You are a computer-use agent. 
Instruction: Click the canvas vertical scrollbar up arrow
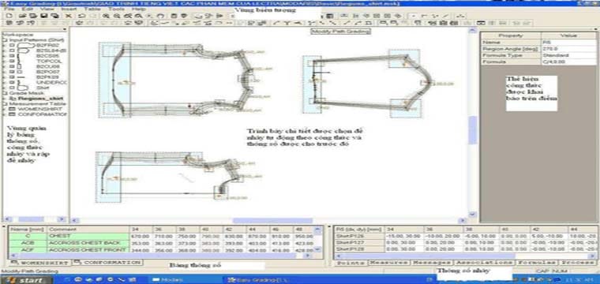[x=473, y=30]
